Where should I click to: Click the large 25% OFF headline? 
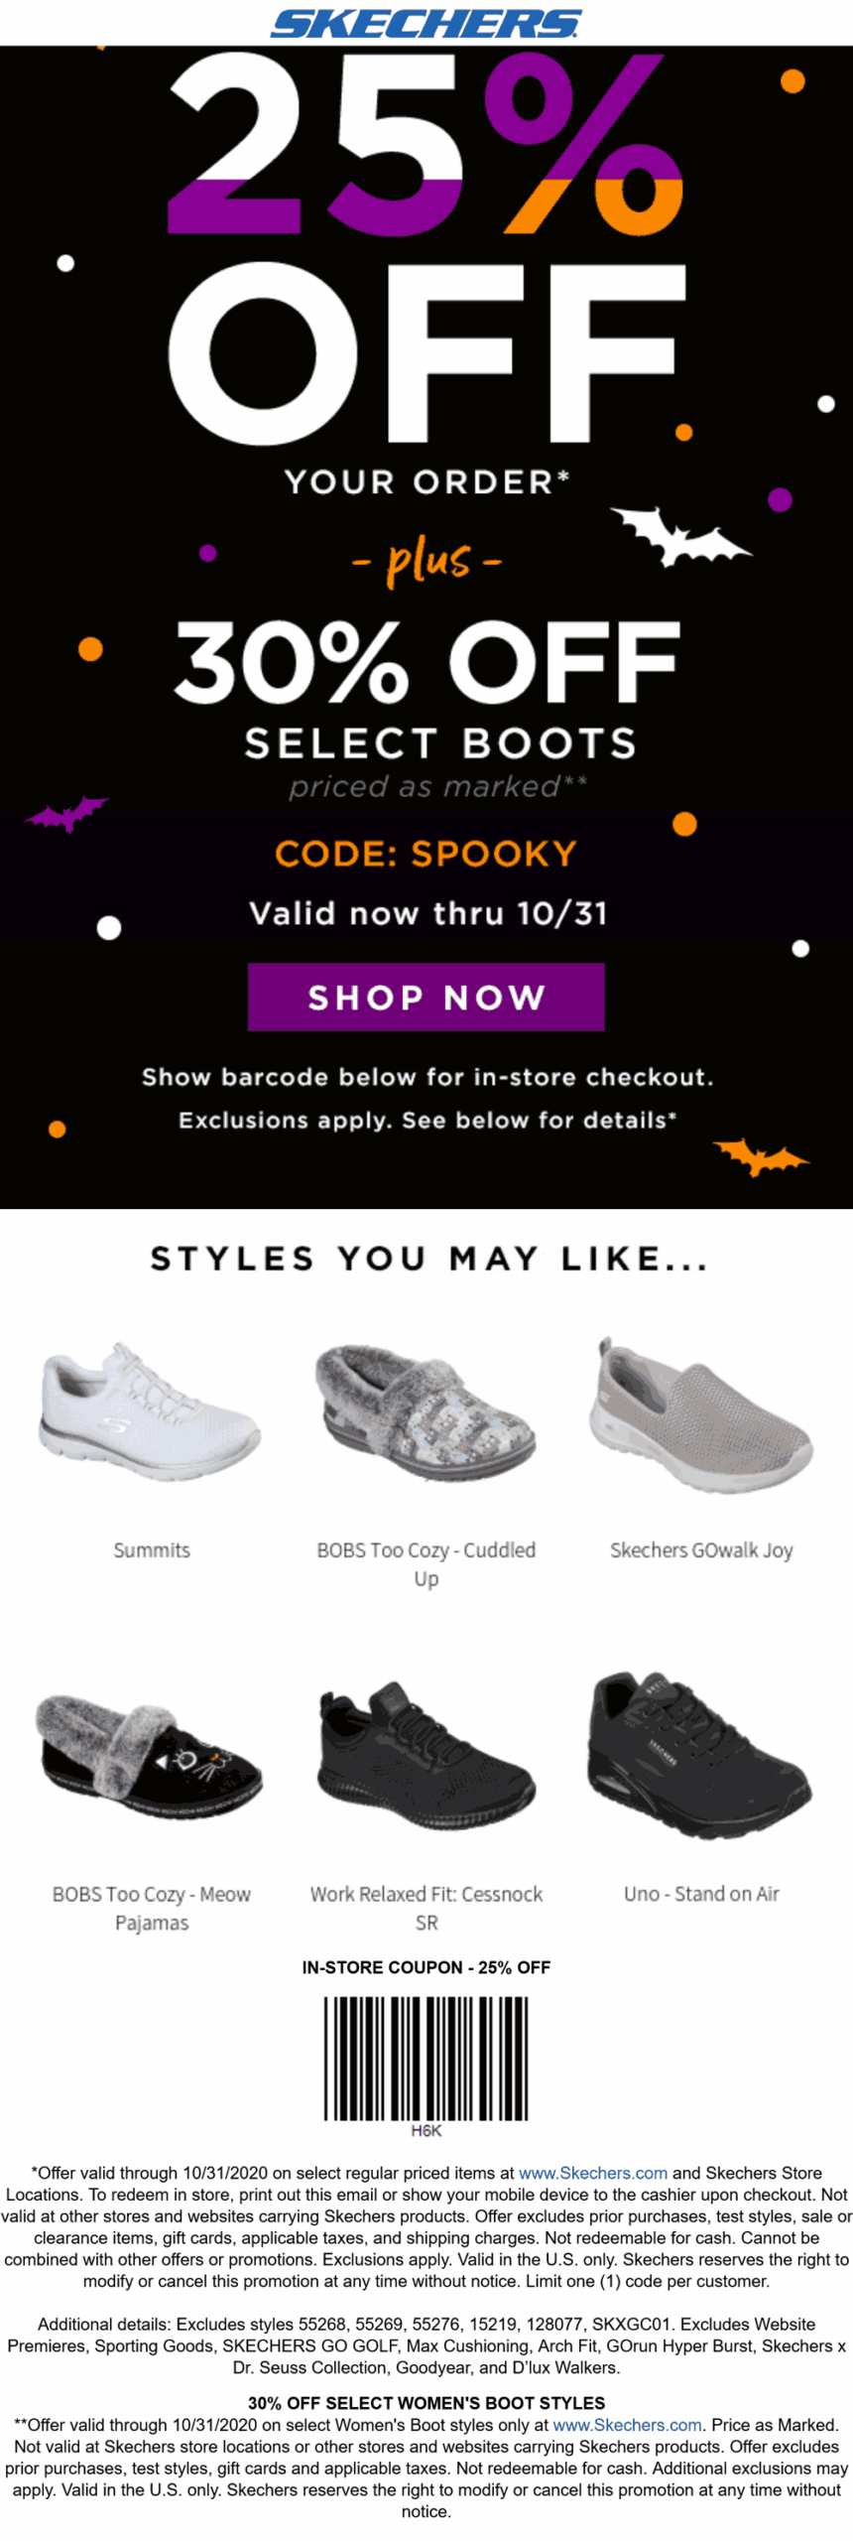[x=426, y=248]
